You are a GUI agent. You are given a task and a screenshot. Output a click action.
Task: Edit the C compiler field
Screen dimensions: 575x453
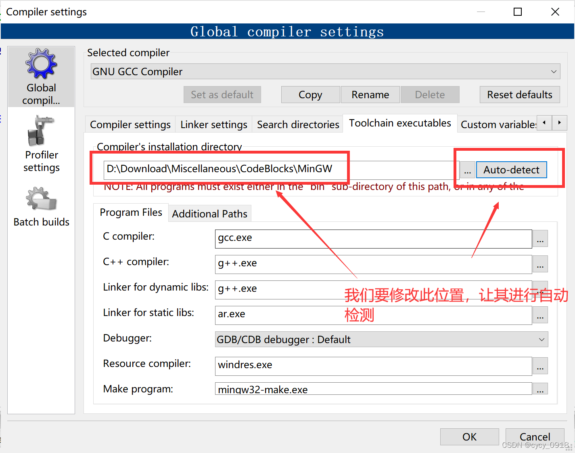click(x=373, y=239)
